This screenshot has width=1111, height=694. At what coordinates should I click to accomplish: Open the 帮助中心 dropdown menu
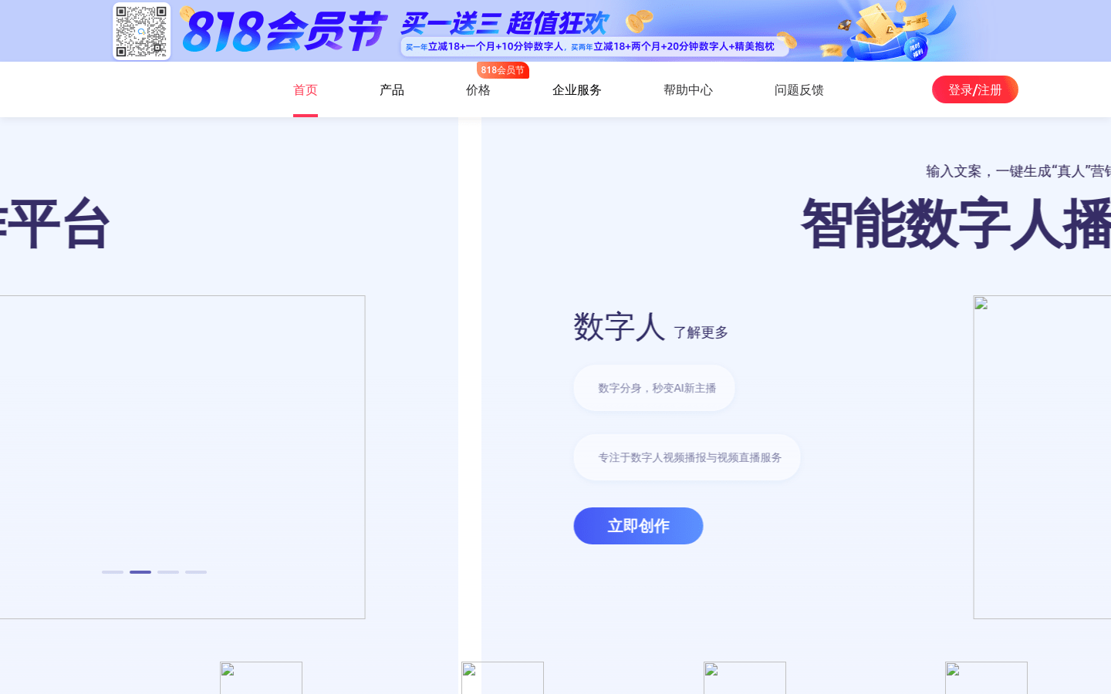[x=687, y=89]
